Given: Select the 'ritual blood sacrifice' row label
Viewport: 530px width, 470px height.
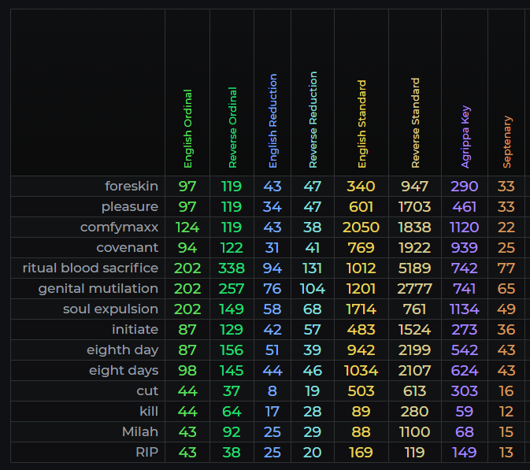Looking at the screenshot, I should click(91, 268).
